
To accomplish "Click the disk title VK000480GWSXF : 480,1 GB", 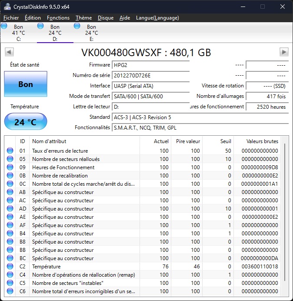I will (146, 52).
